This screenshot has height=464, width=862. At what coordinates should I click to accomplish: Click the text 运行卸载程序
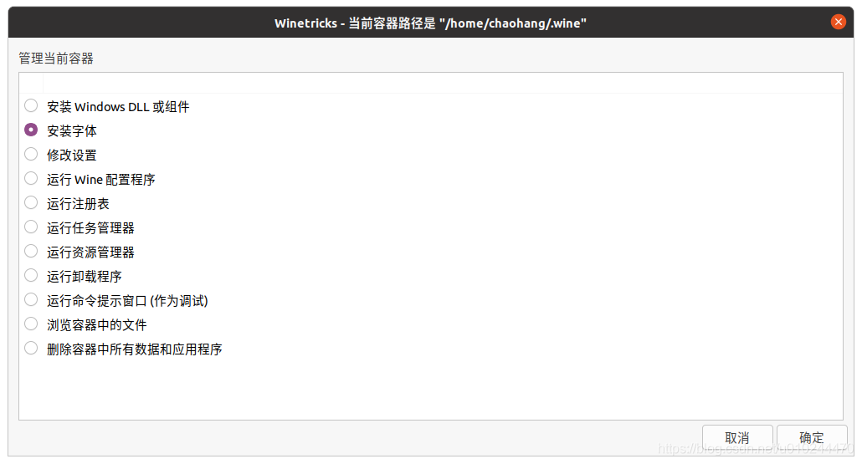(85, 276)
